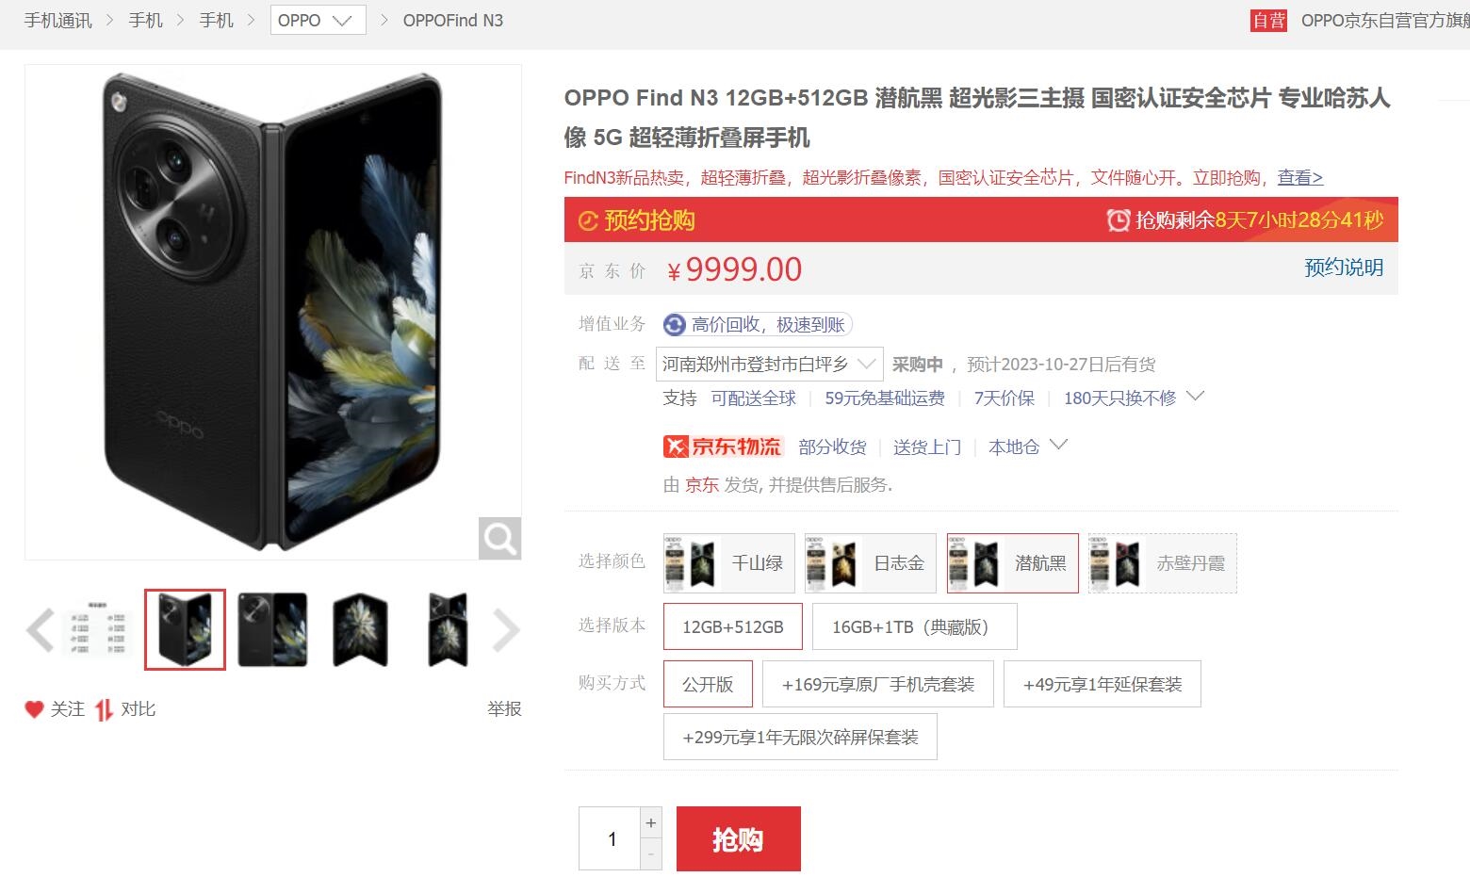Select the +169元享原厂手机壳套装 purchase option
1470x877 pixels.
click(878, 684)
